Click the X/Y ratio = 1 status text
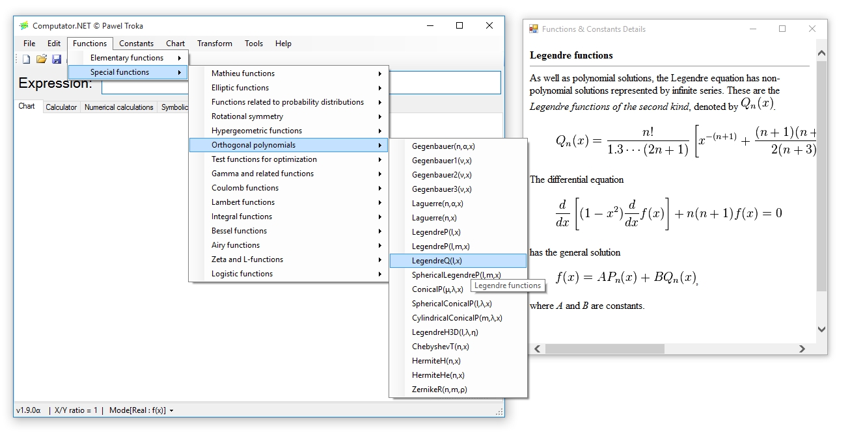Viewport: 850px width, 437px height. 75,410
